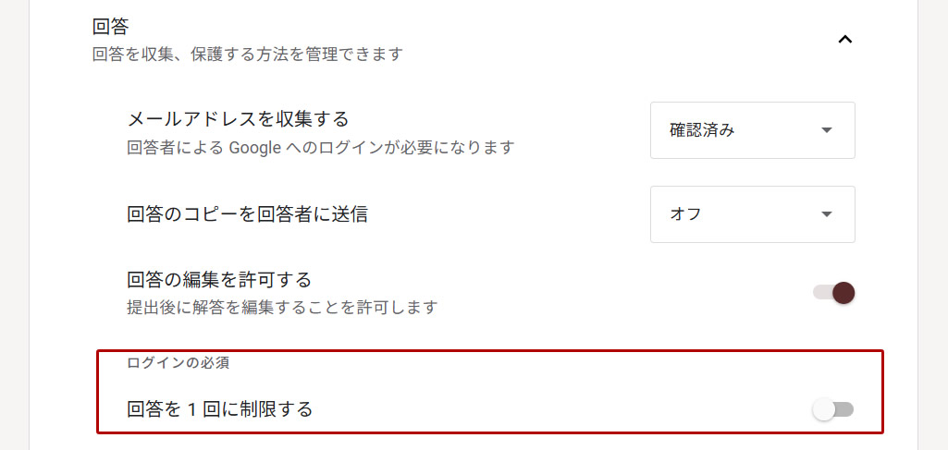Enable the 回答を 1 回に制限する toggle
The height and width of the screenshot is (450, 948).
coord(833,409)
